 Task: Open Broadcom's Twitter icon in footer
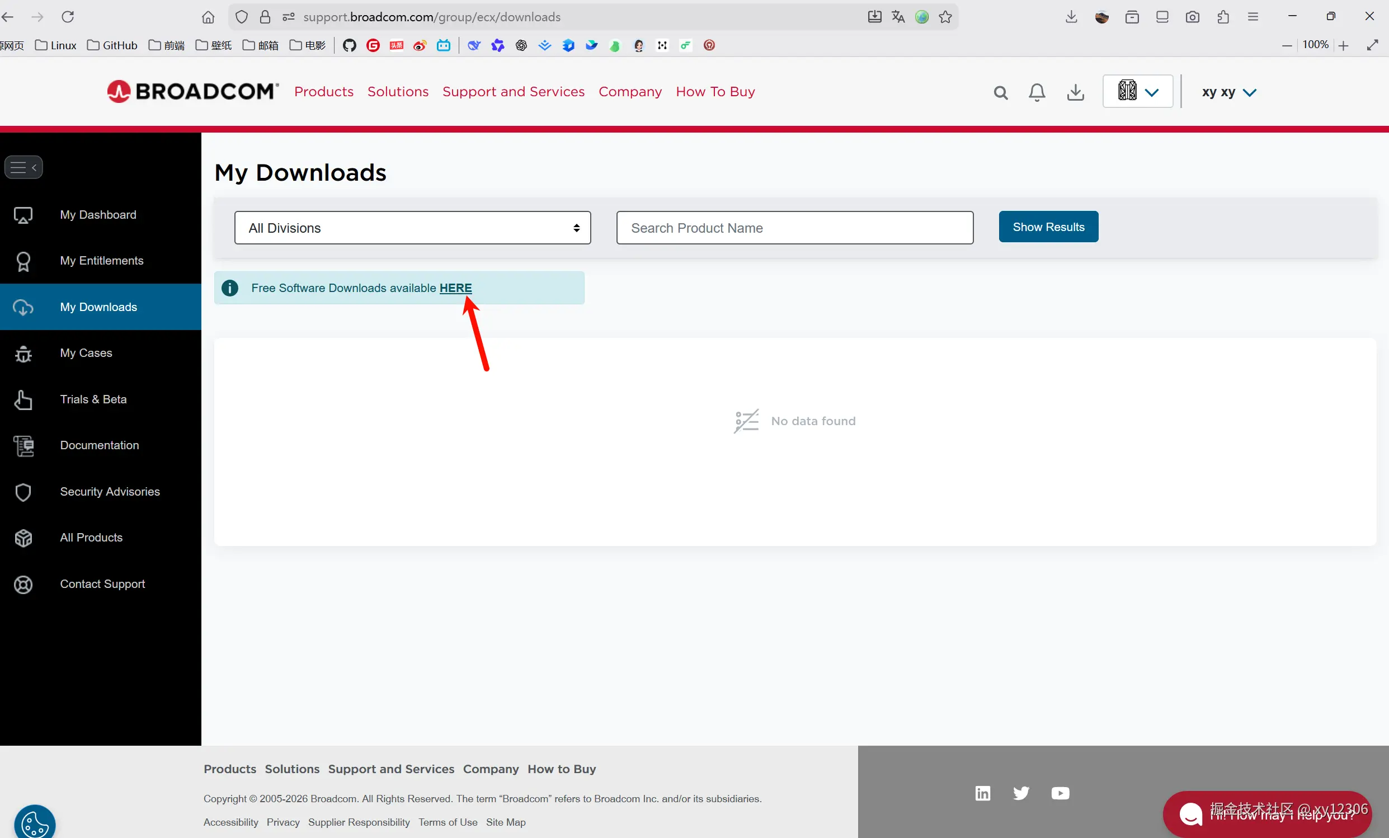[1021, 793]
